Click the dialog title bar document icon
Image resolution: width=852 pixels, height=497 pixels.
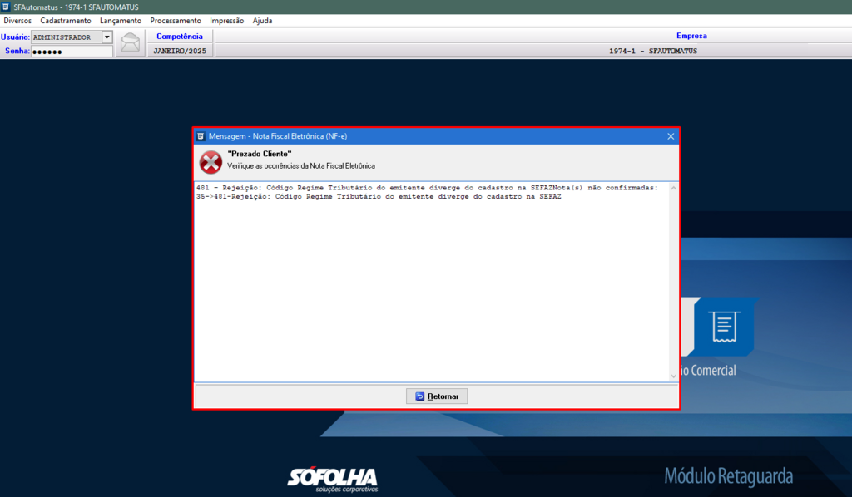pyautogui.click(x=201, y=136)
